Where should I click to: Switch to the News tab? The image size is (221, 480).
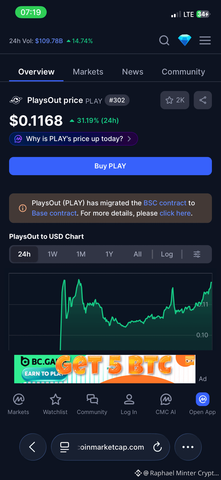tap(133, 72)
